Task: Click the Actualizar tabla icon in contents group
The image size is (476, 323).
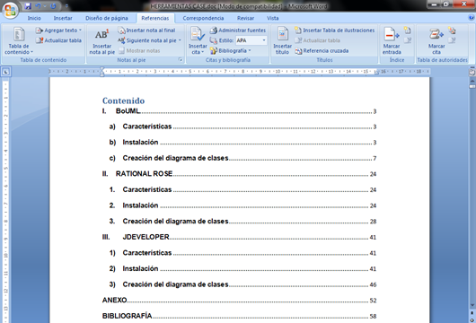Action: tap(40, 40)
